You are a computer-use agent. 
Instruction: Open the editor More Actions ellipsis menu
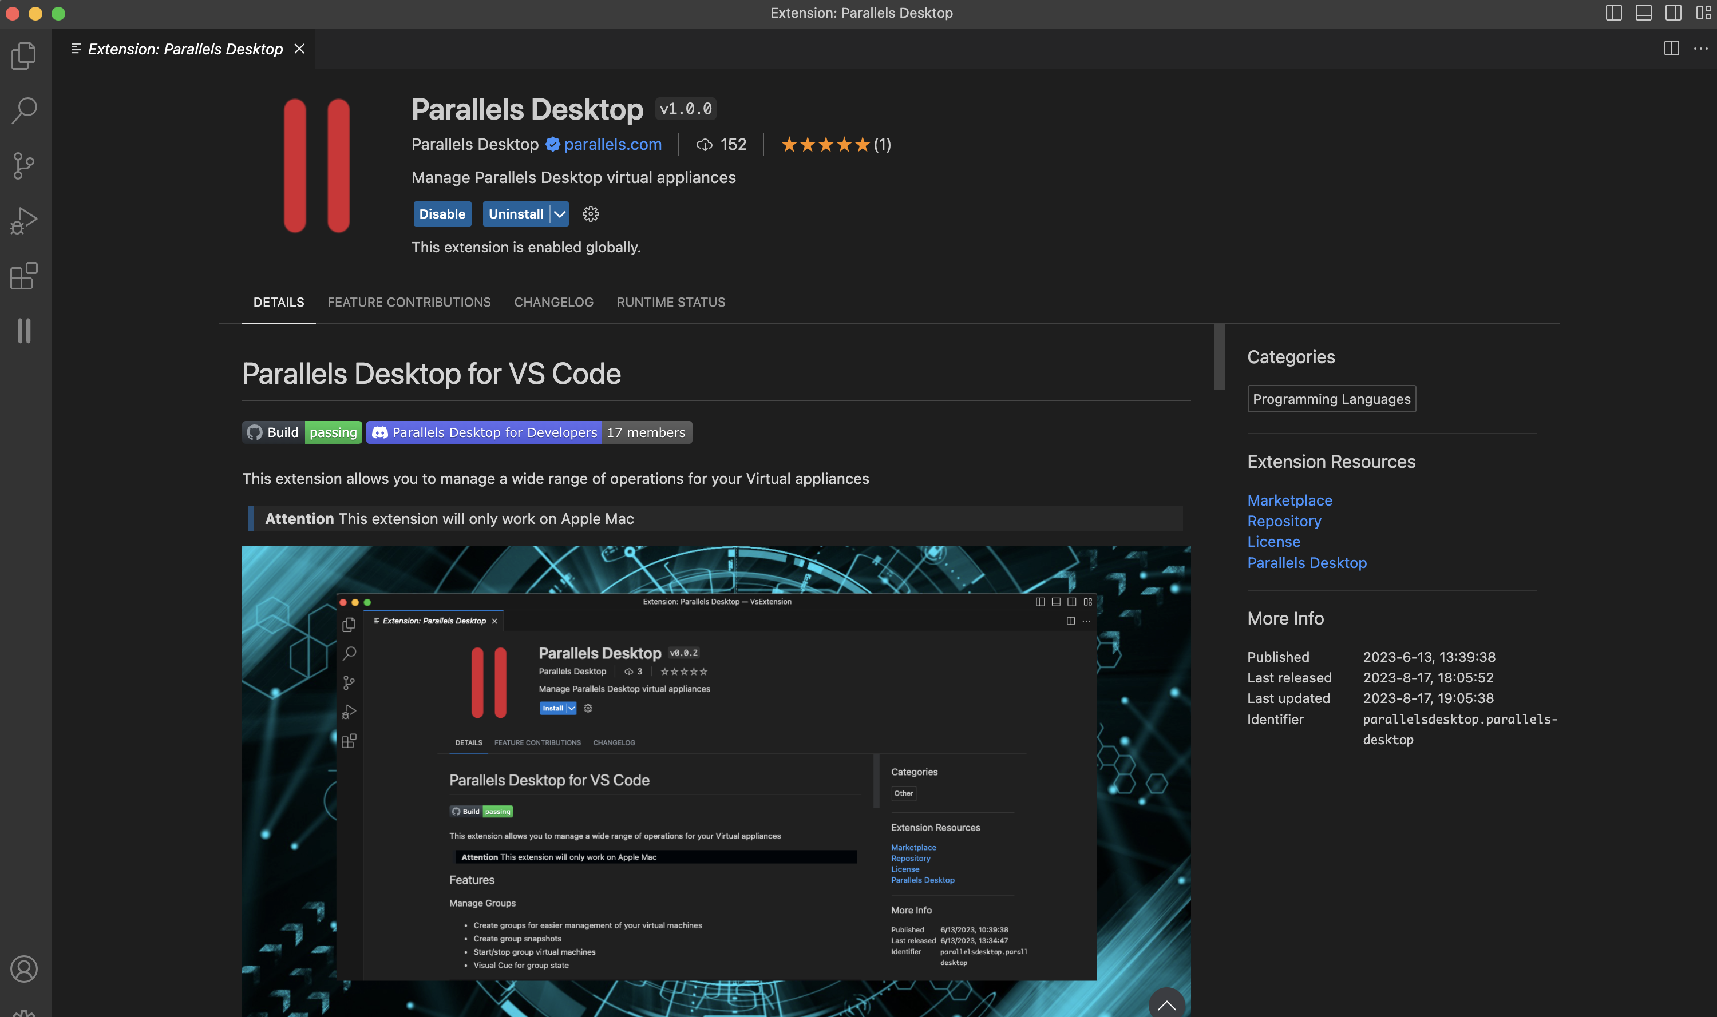pos(1700,49)
